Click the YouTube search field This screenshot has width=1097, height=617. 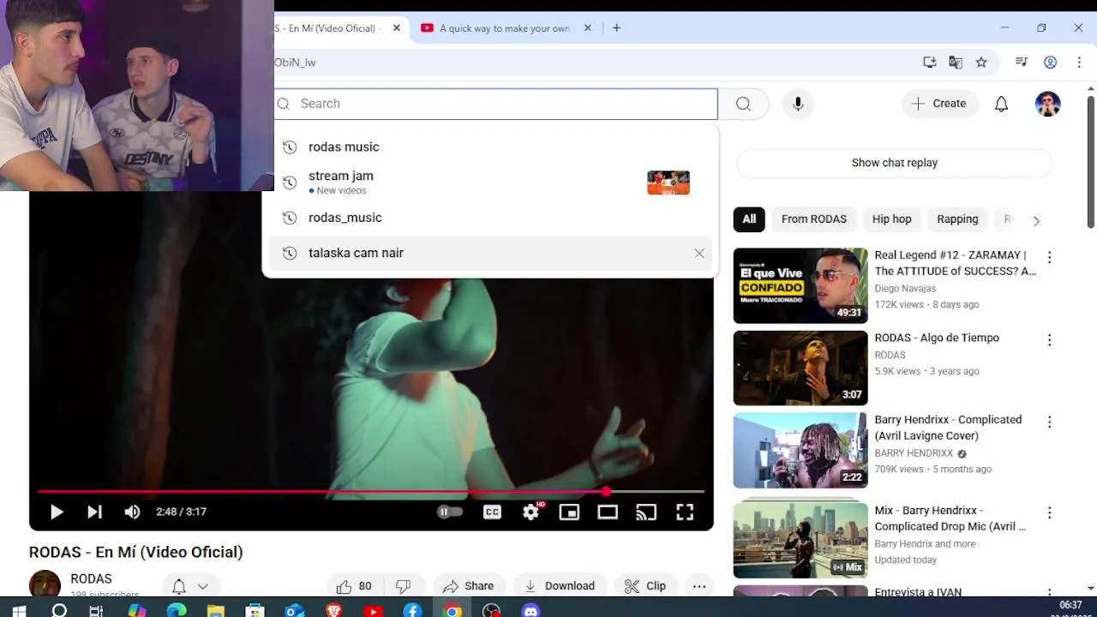pyautogui.click(x=495, y=104)
